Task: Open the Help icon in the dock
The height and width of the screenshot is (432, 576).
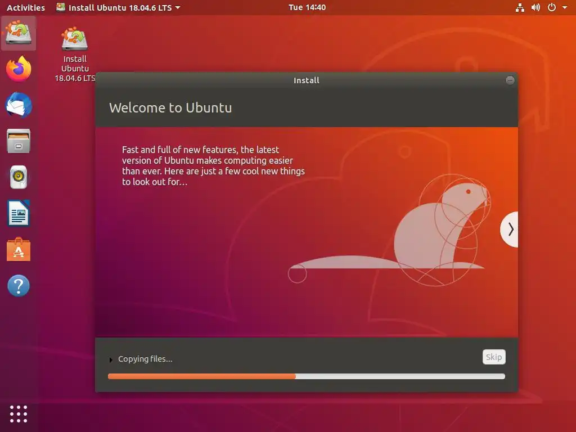Action: [19, 285]
